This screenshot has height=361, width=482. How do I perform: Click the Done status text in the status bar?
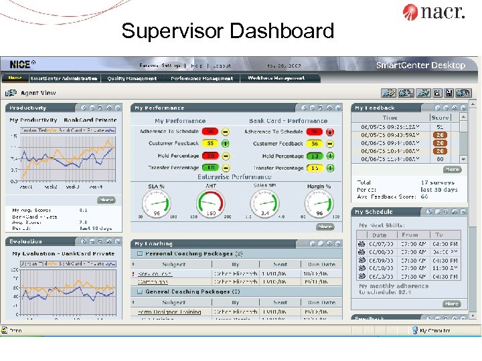(x=15, y=331)
